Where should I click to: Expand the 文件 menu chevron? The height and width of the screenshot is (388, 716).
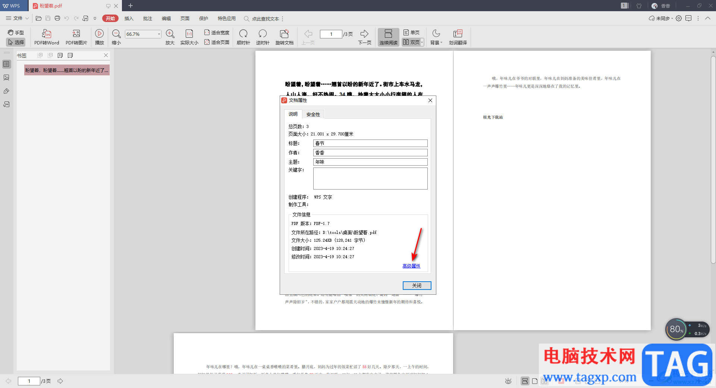(x=27, y=18)
